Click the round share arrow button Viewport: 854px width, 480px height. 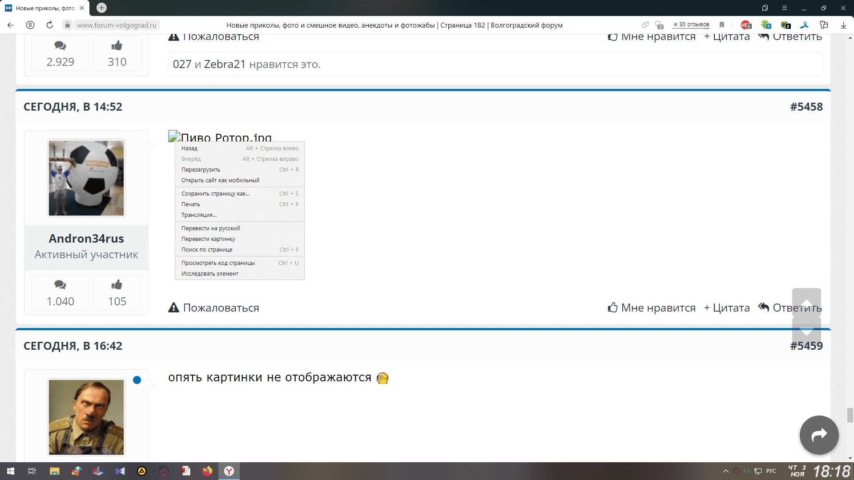pos(819,435)
